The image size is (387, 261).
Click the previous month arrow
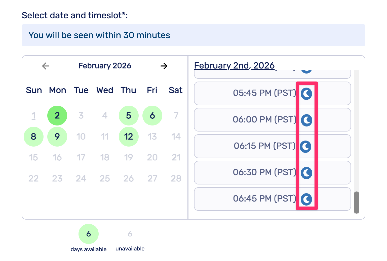pos(46,66)
